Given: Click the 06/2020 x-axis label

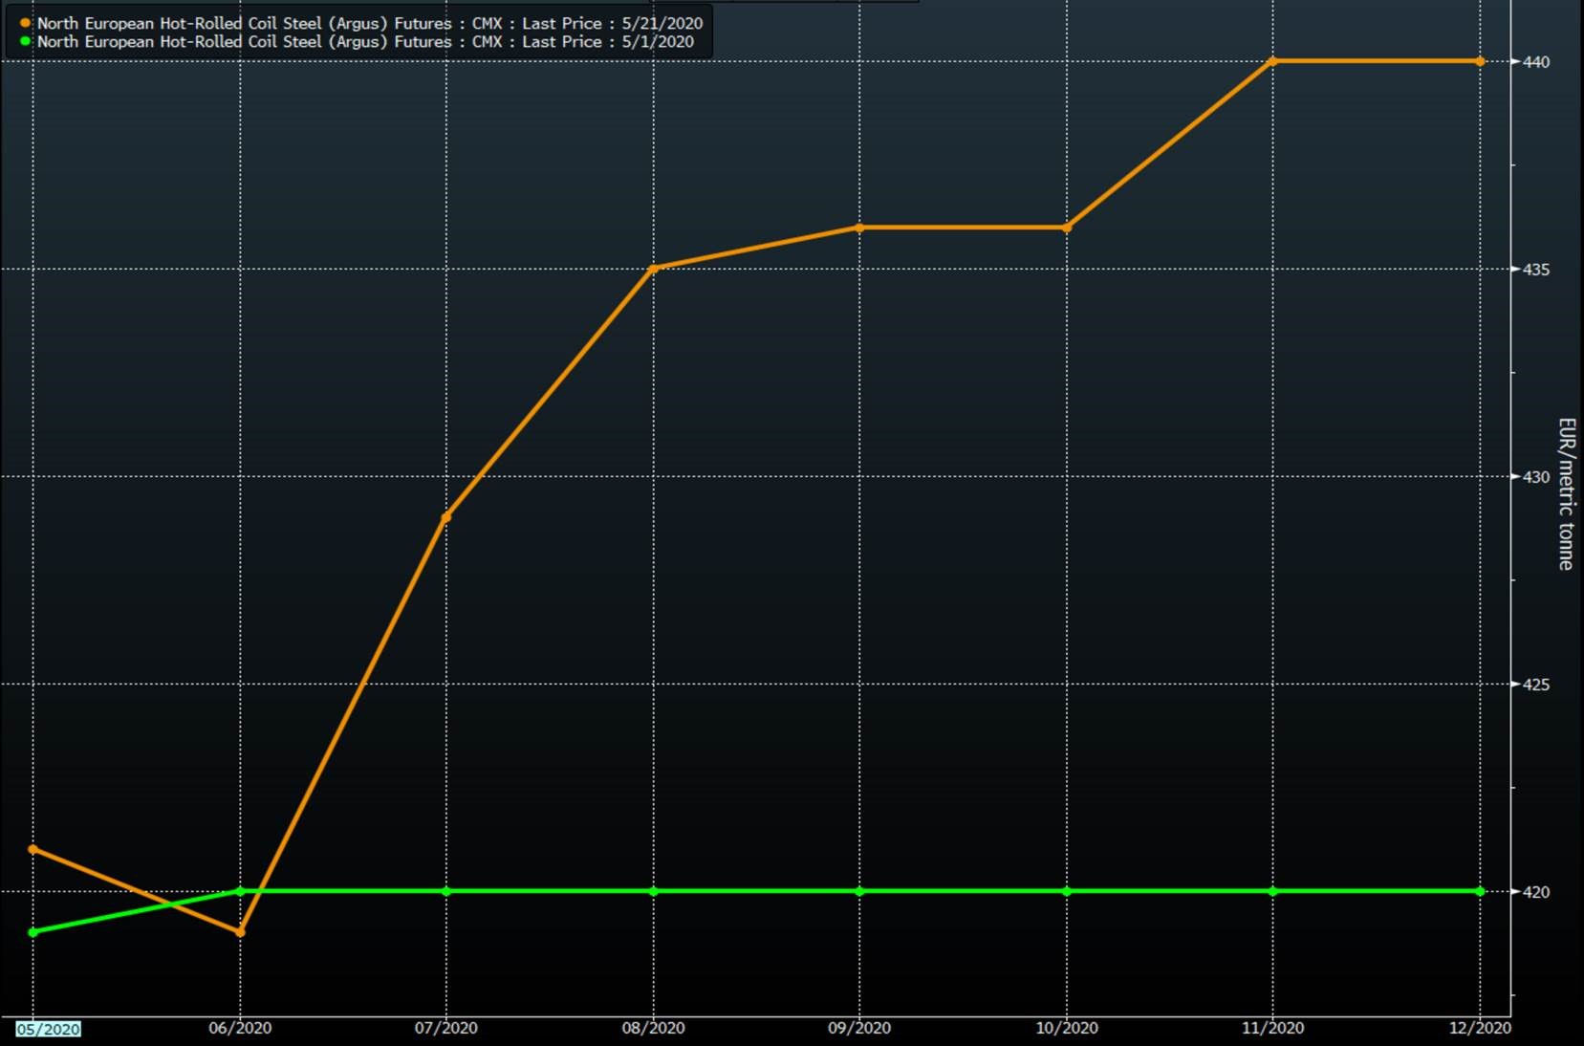Looking at the screenshot, I should pos(240,1029).
